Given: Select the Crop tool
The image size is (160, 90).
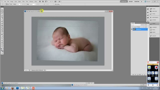Looking at the screenshot, I should click(2, 17).
